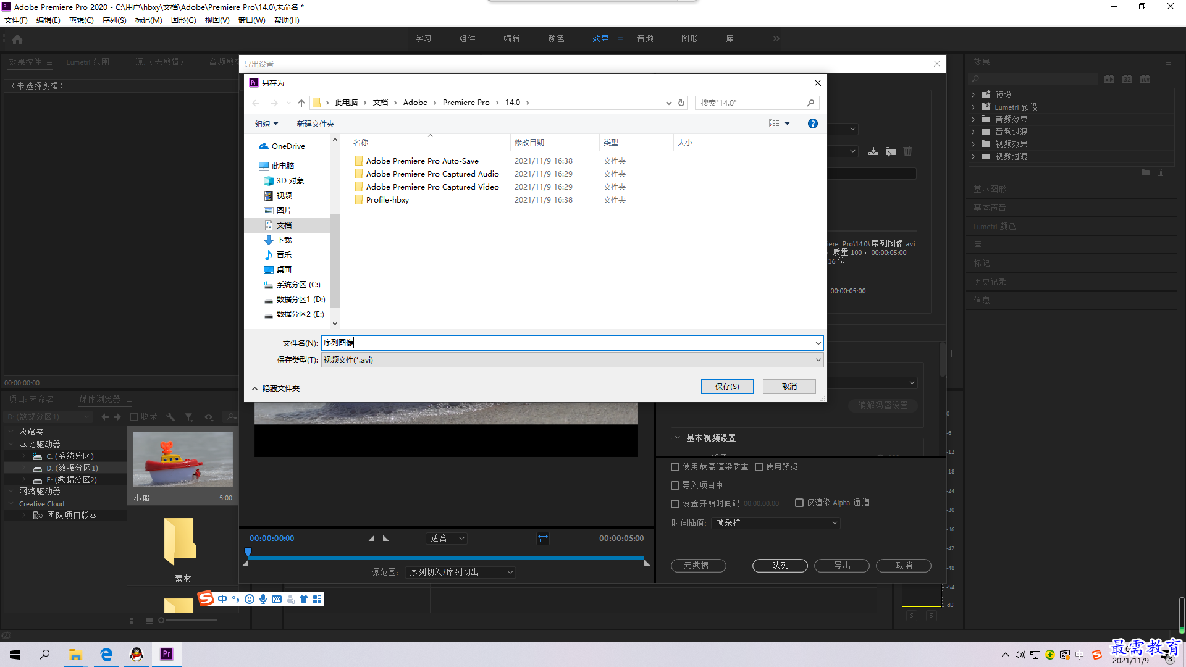The width and height of the screenshot is (1186, 667).
Task: Open 序列(S) menu
Action: tap(114, 20)
